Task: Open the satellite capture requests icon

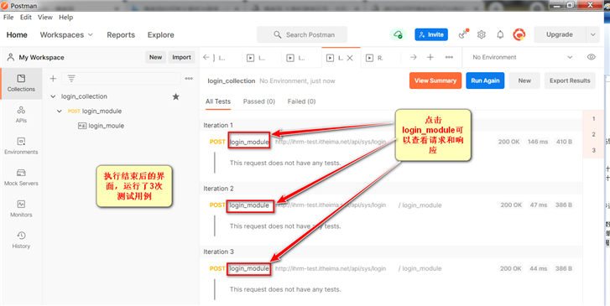Action: coord(463,34)
